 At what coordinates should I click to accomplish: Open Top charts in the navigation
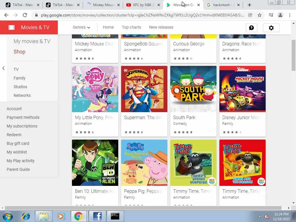coord(132,27)
